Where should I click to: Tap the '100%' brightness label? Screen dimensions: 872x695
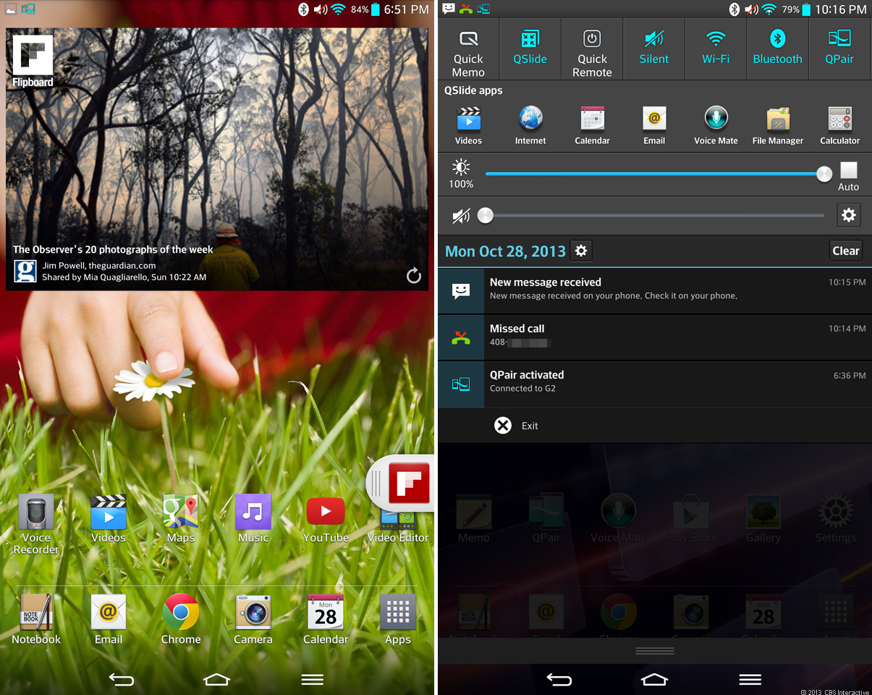click(x=461, y=184)
